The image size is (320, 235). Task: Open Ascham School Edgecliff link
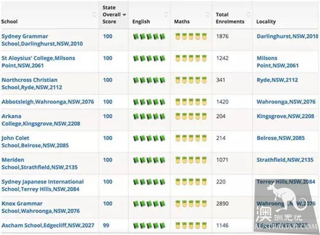pyautogui.click(x=48, y=226)
